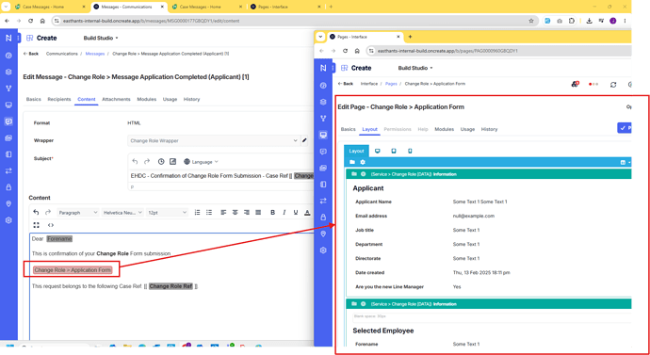Click the Forename placeholder in message body
The height and width of the screenshot is (355, 650).
[x=59, y=239]
